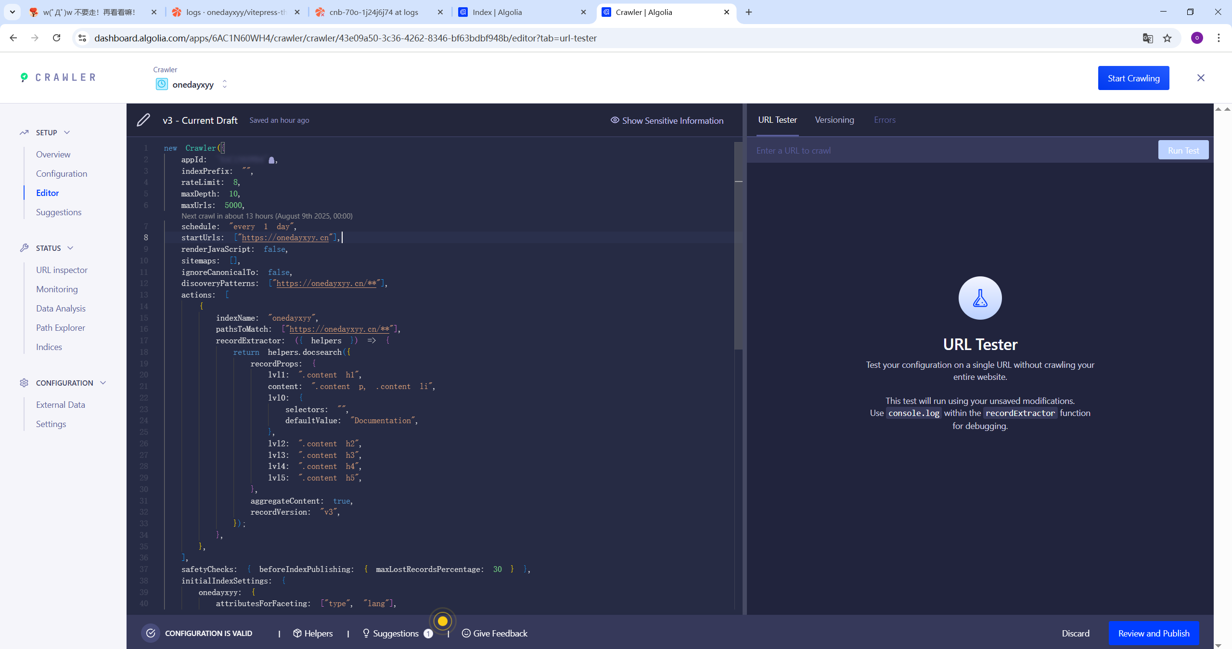Screen dimensions: 1232x649
Task: Click the 'Saved an hour ago' text
Action: pyautogui.click(x=279, y=120)
